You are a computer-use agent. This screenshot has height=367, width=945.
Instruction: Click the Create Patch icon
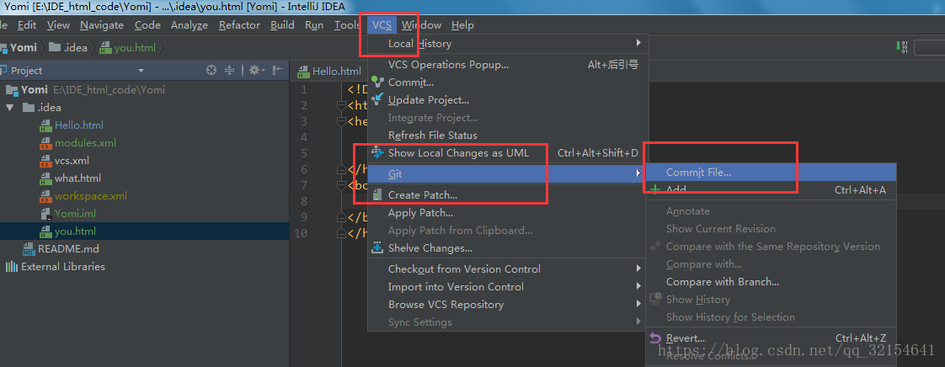pos(377,195)
